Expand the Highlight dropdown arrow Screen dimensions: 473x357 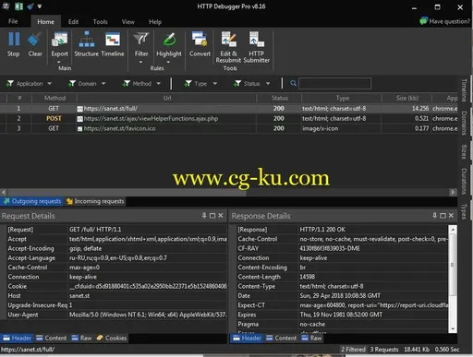(168, 62)
